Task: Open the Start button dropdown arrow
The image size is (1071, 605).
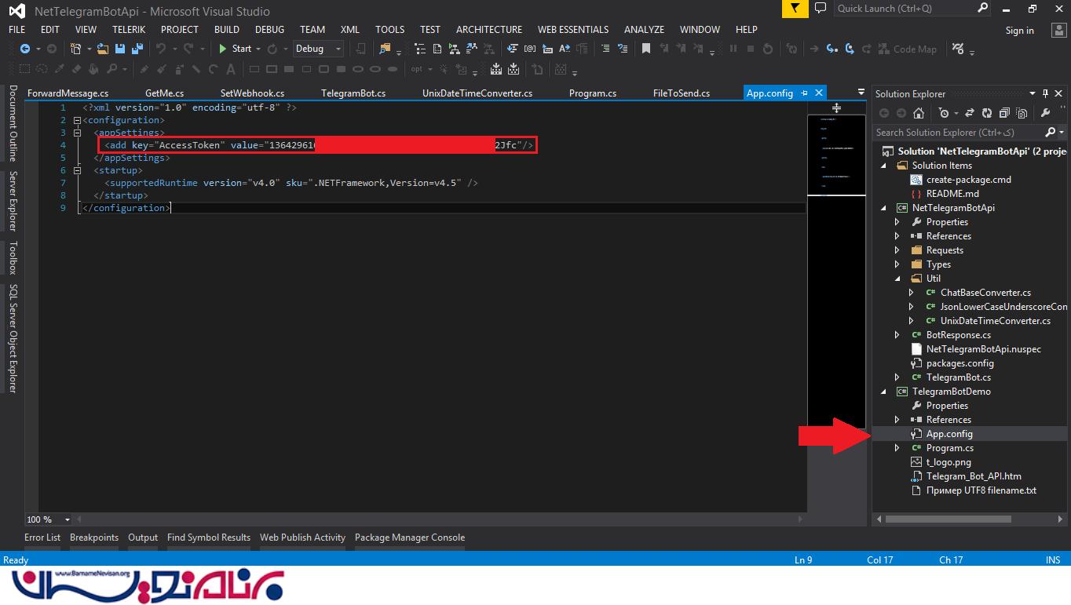Action: click(258, 49)
